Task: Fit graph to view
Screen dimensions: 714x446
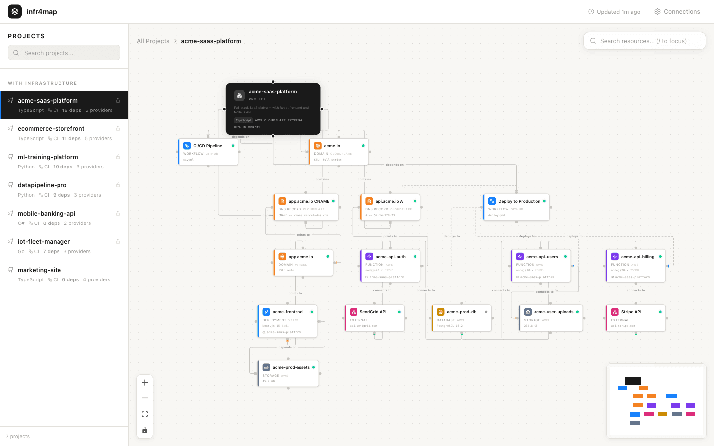Action: point(145,414)
